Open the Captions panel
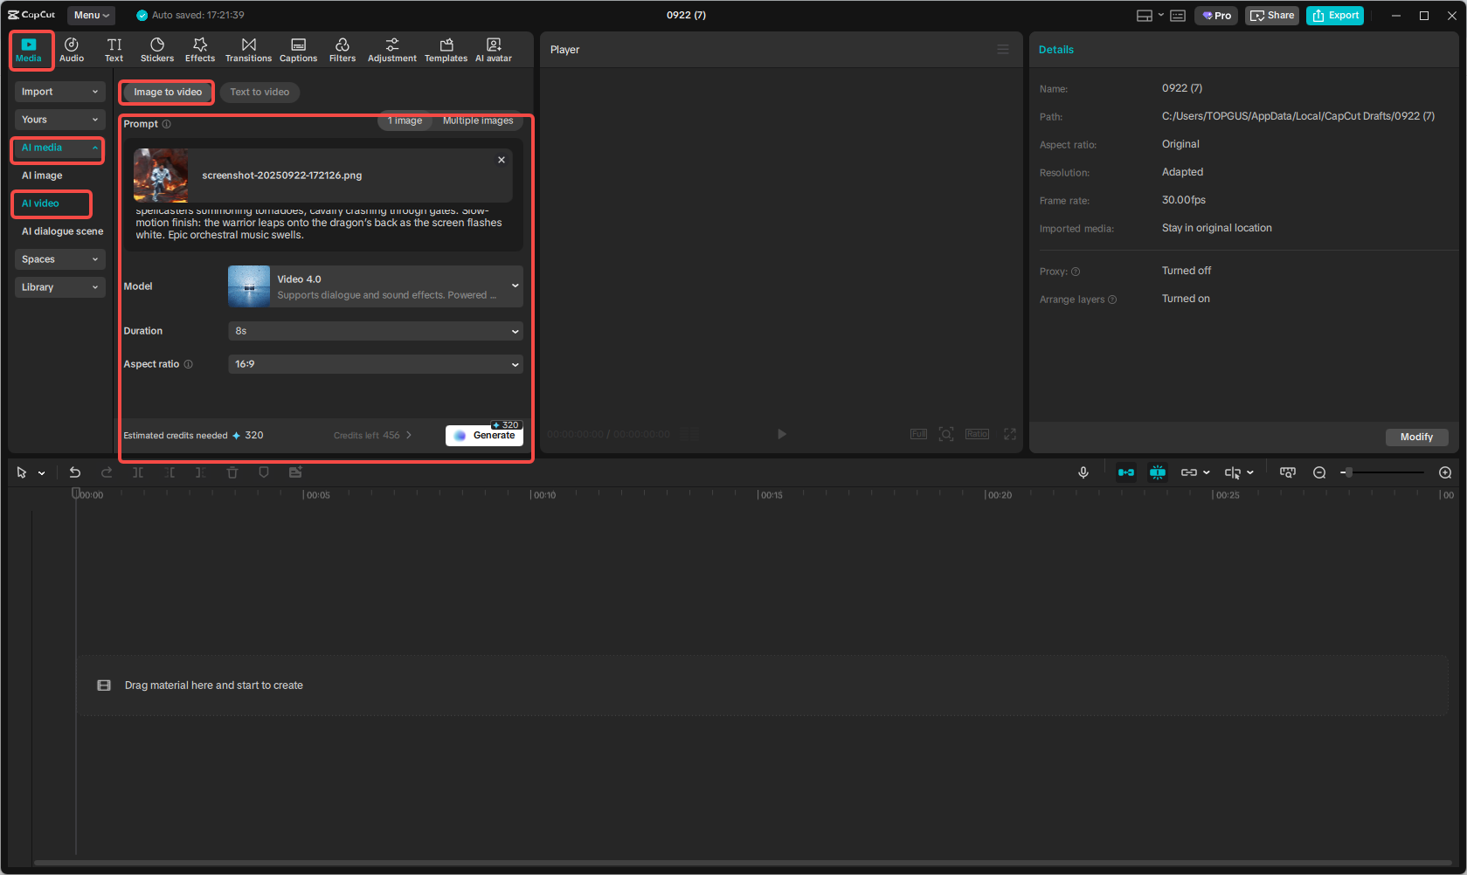This screenshot has height=875, width=1467. [x=298, y=50]
